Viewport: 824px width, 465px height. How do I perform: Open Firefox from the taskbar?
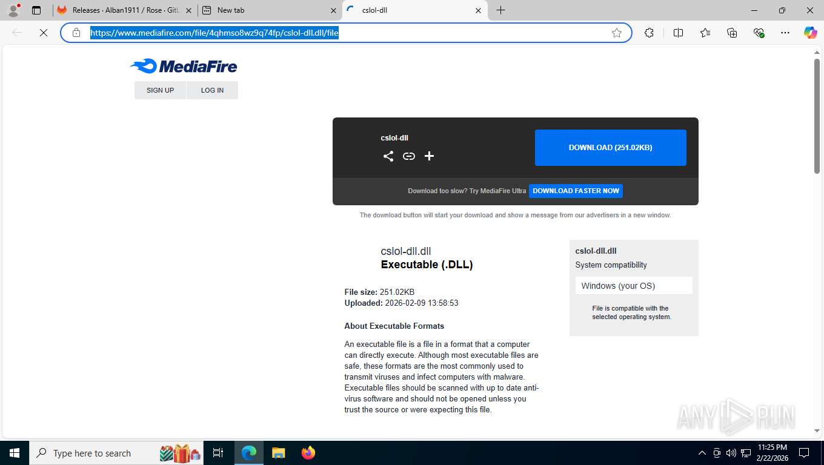click(x=308, y=453)
